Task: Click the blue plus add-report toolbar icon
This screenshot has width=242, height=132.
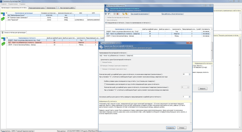Action: pos(106,14)
